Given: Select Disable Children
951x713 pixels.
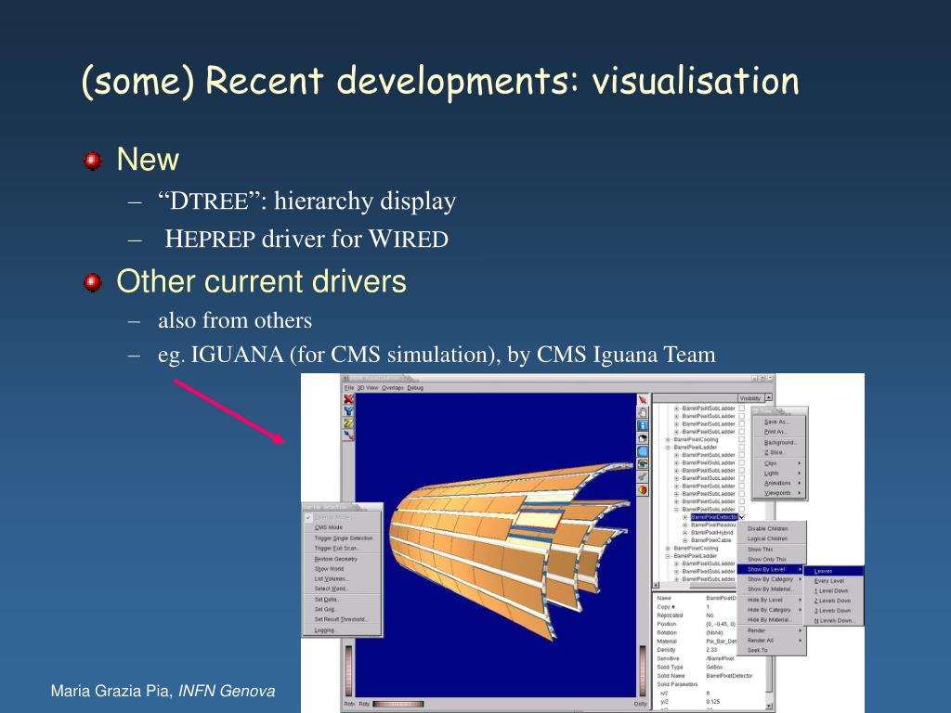Looking at the screenshot, I should click(x=772, y=528).
